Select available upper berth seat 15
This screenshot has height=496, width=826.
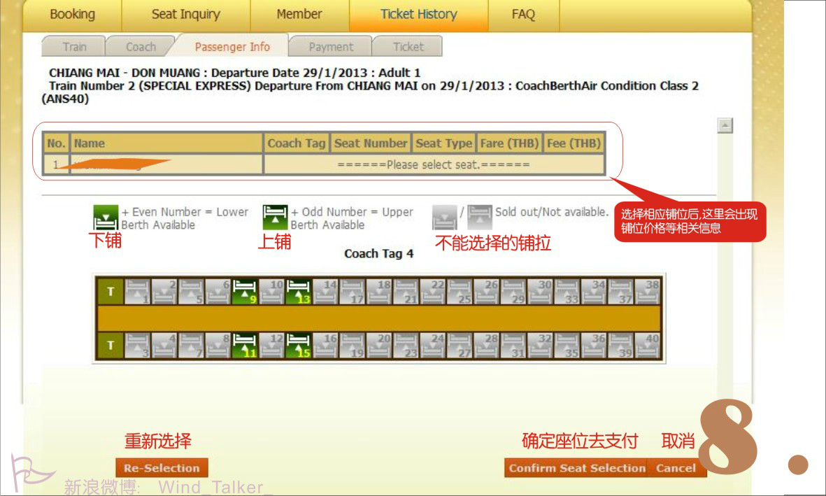click(x=299, y=346)
